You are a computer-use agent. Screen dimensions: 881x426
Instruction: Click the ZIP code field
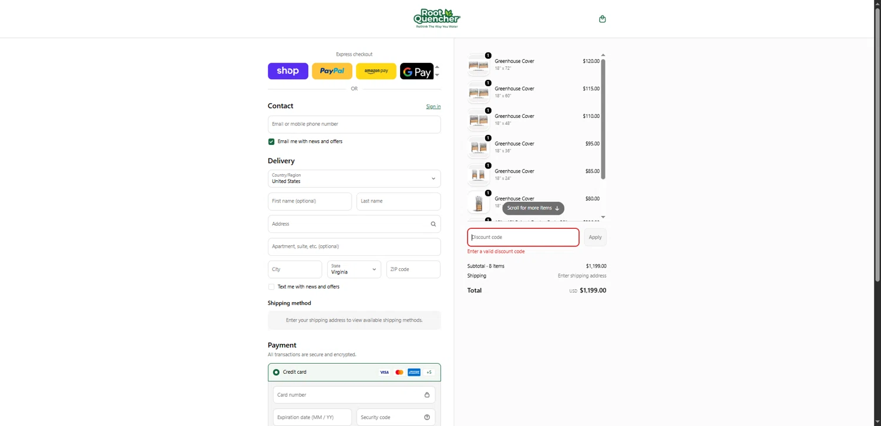click(413, 269)
